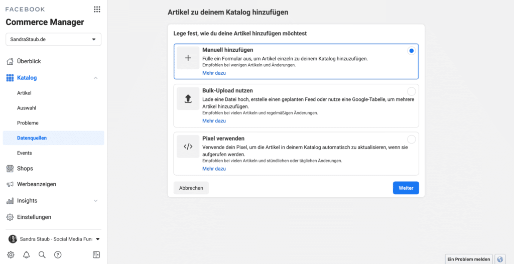Open the apps grid menu icon
514x264 pixels.
pyautogui.click(x=97, y=9)
